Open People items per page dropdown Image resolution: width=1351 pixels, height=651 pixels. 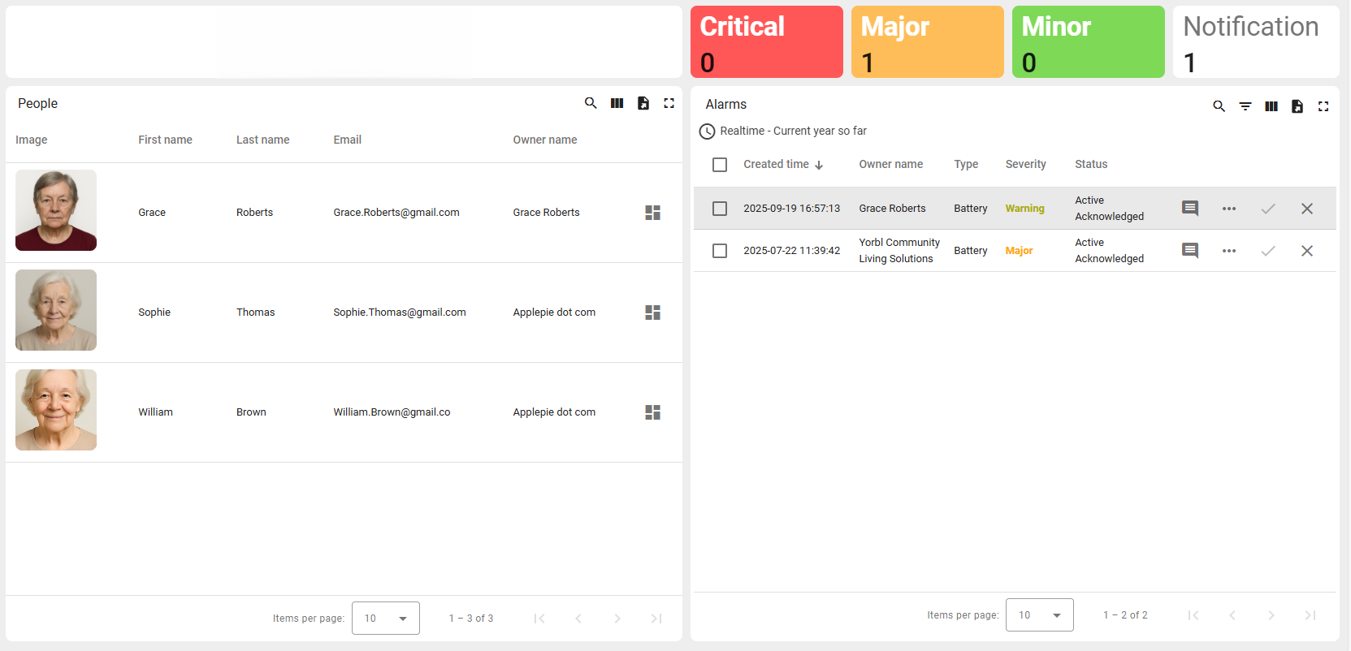[x=385, y=619]
